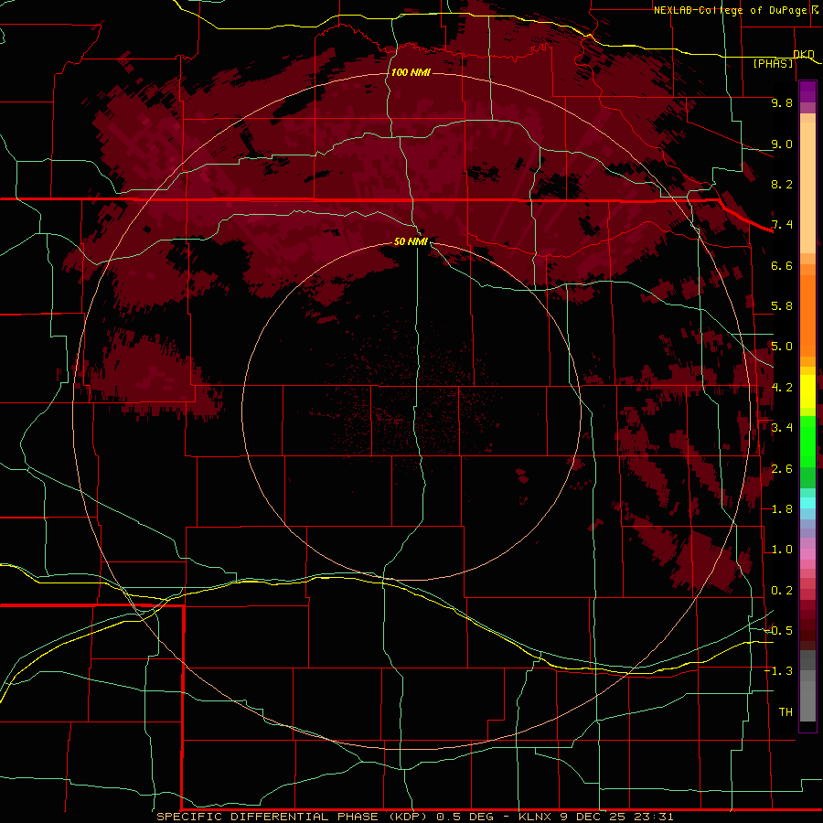Click the -1.3 value on color scale
The width and height of the screenshot is (823, 823).
pyautogui.click(x=779, y=671)
